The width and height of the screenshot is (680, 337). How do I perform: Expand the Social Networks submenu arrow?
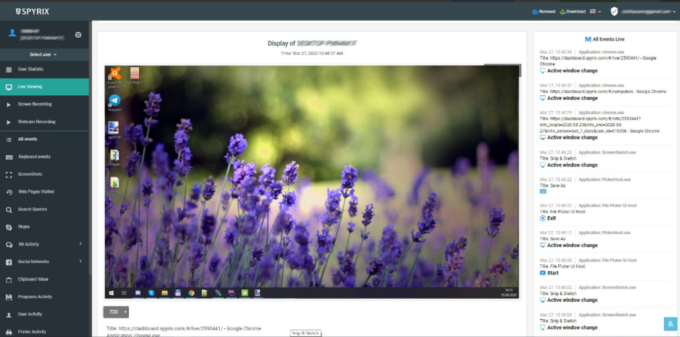pos(80,261)
